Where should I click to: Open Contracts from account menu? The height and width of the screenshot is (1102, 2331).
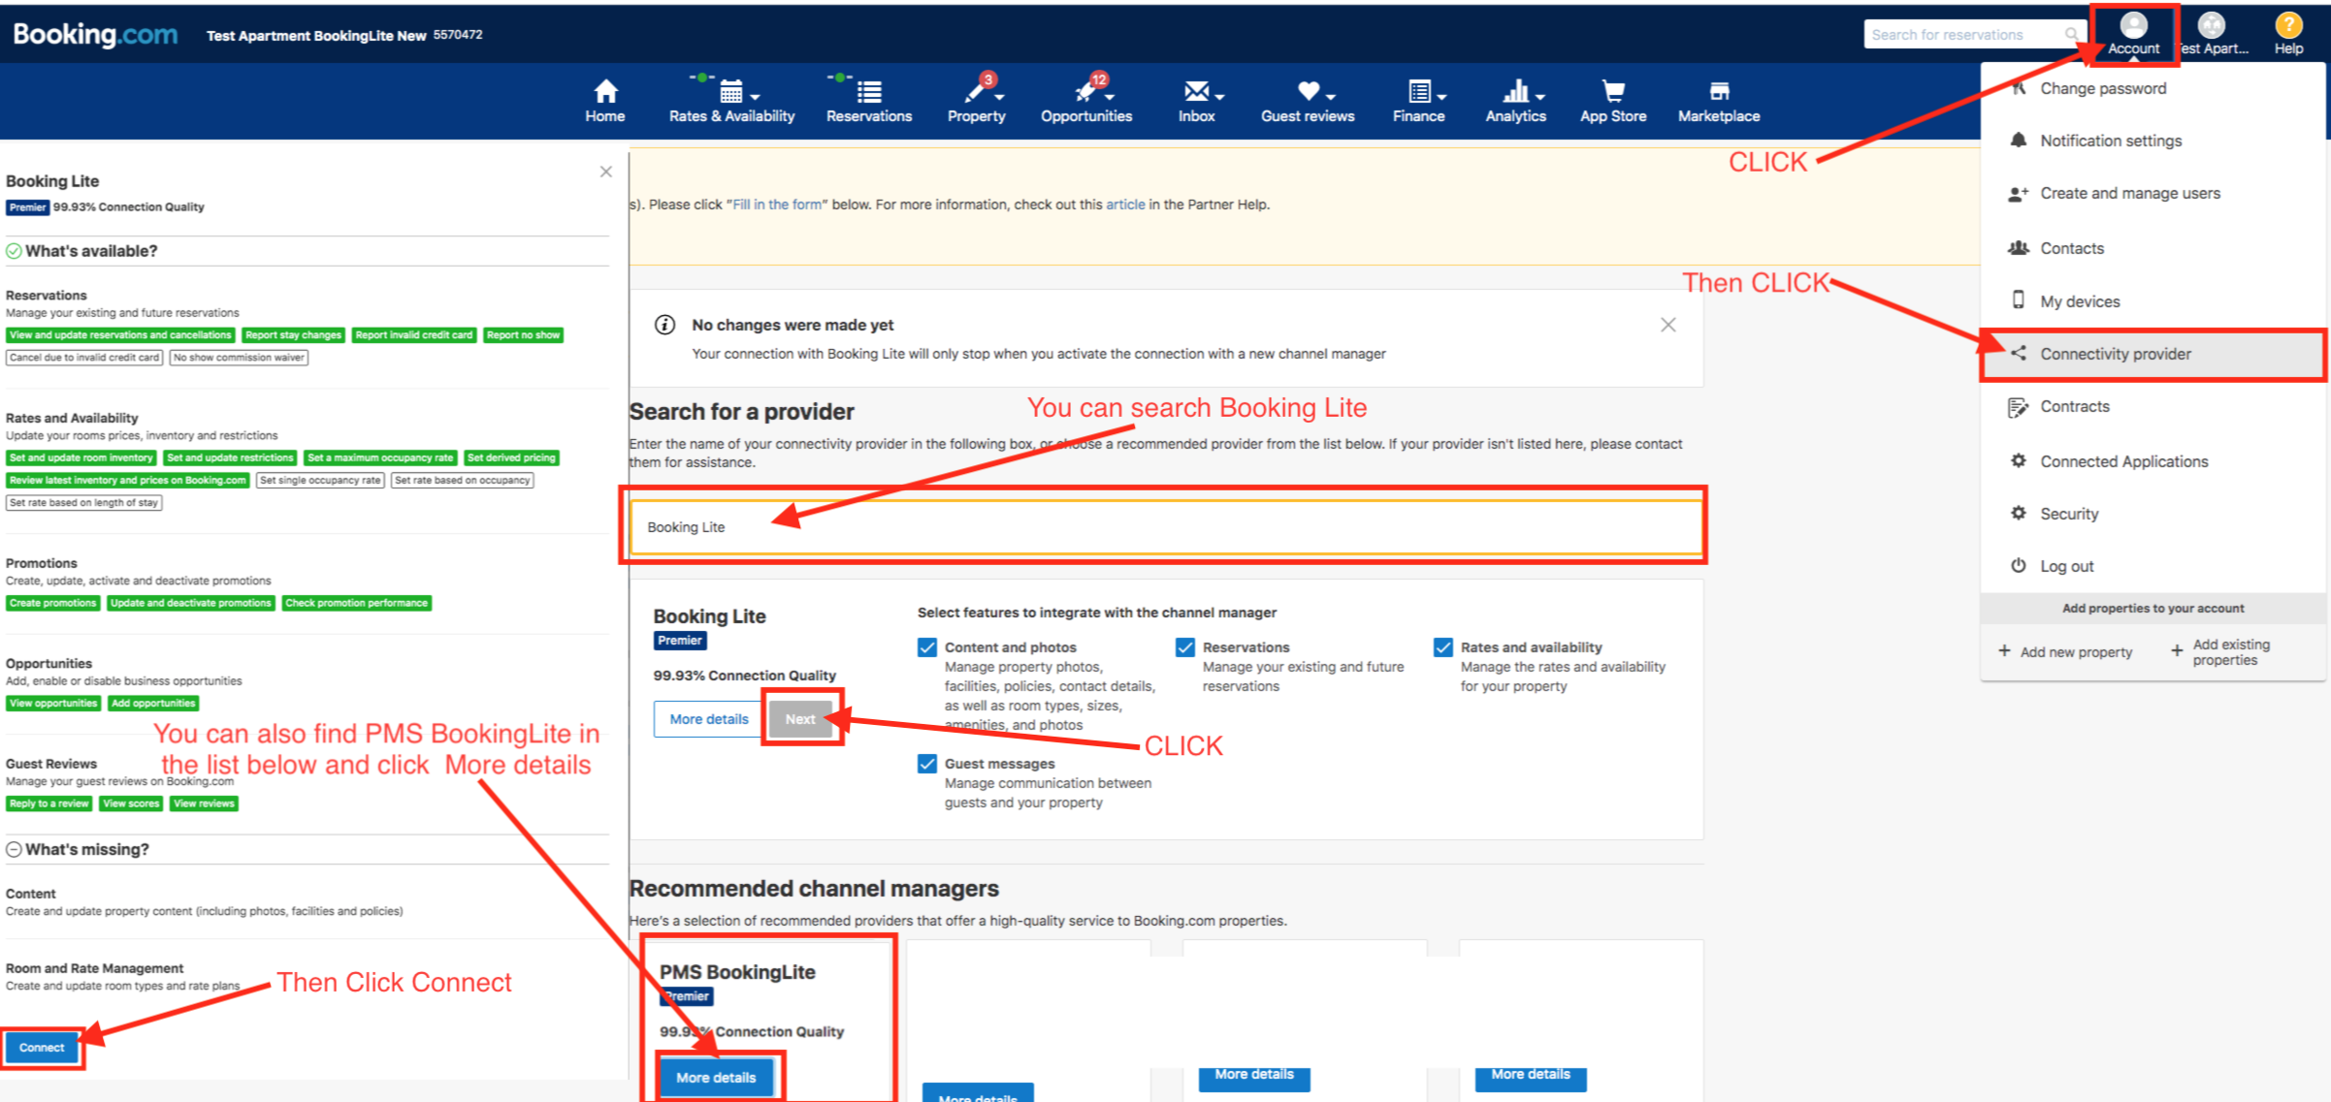coord(2074,406)
